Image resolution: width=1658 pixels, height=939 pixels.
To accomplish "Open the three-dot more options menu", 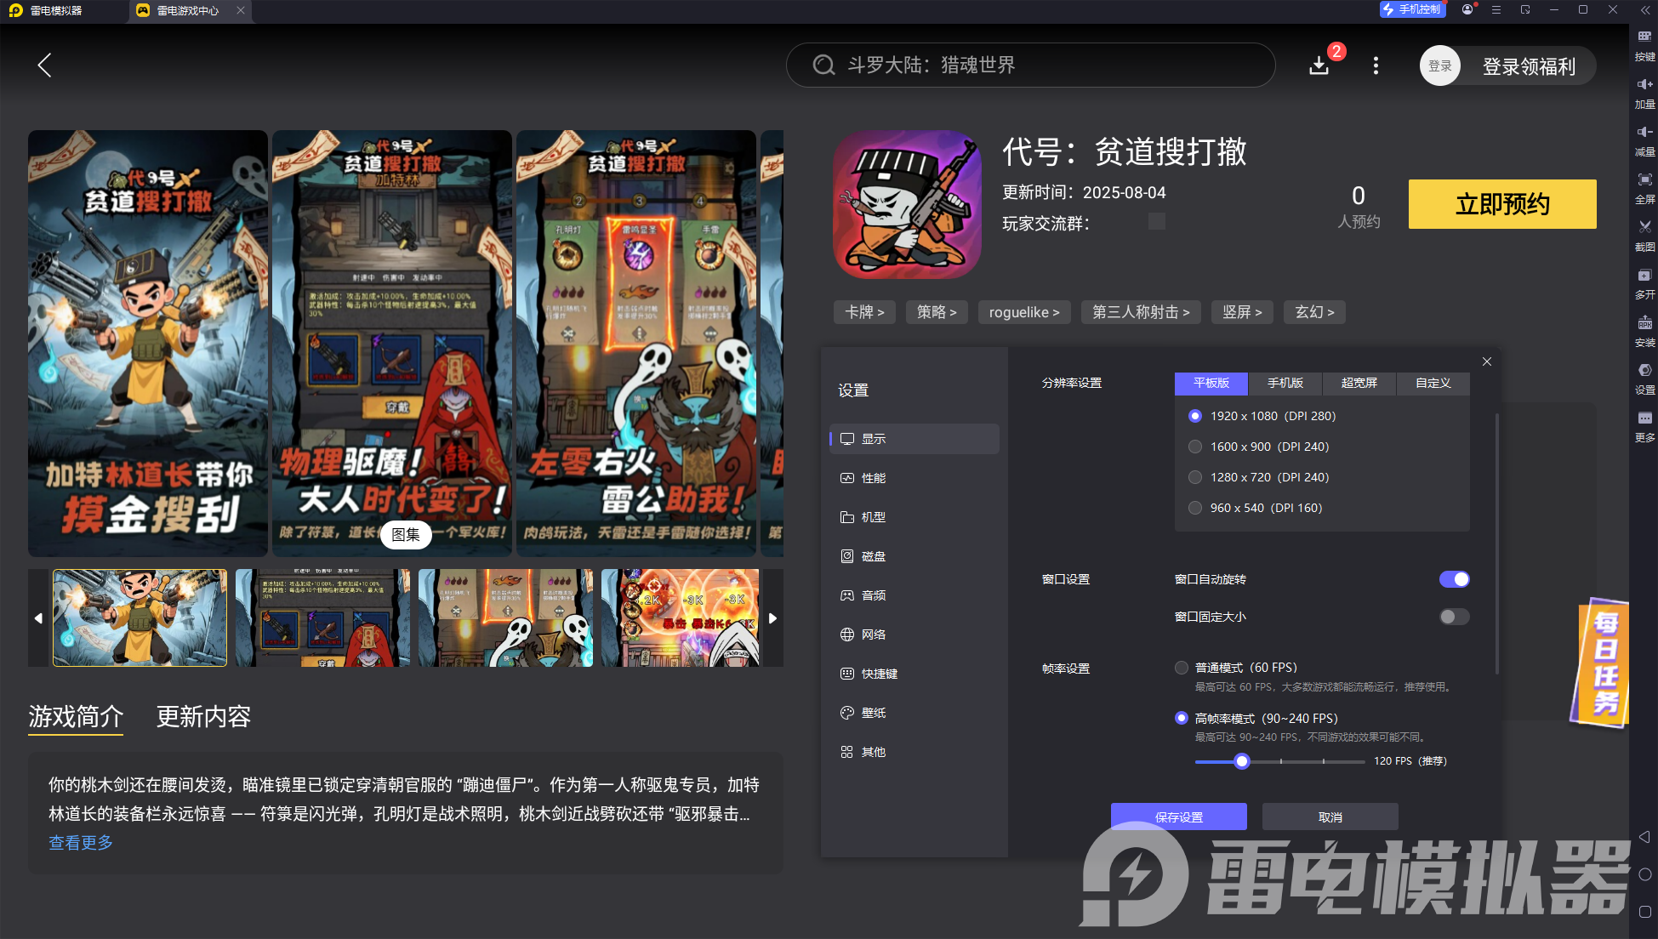I will point(1376,65).
